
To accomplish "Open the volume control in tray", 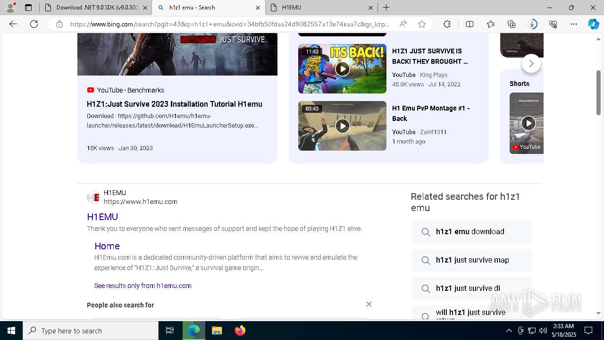I will point(543,331).
